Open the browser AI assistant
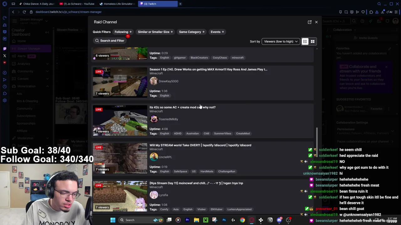 point(389,12)
